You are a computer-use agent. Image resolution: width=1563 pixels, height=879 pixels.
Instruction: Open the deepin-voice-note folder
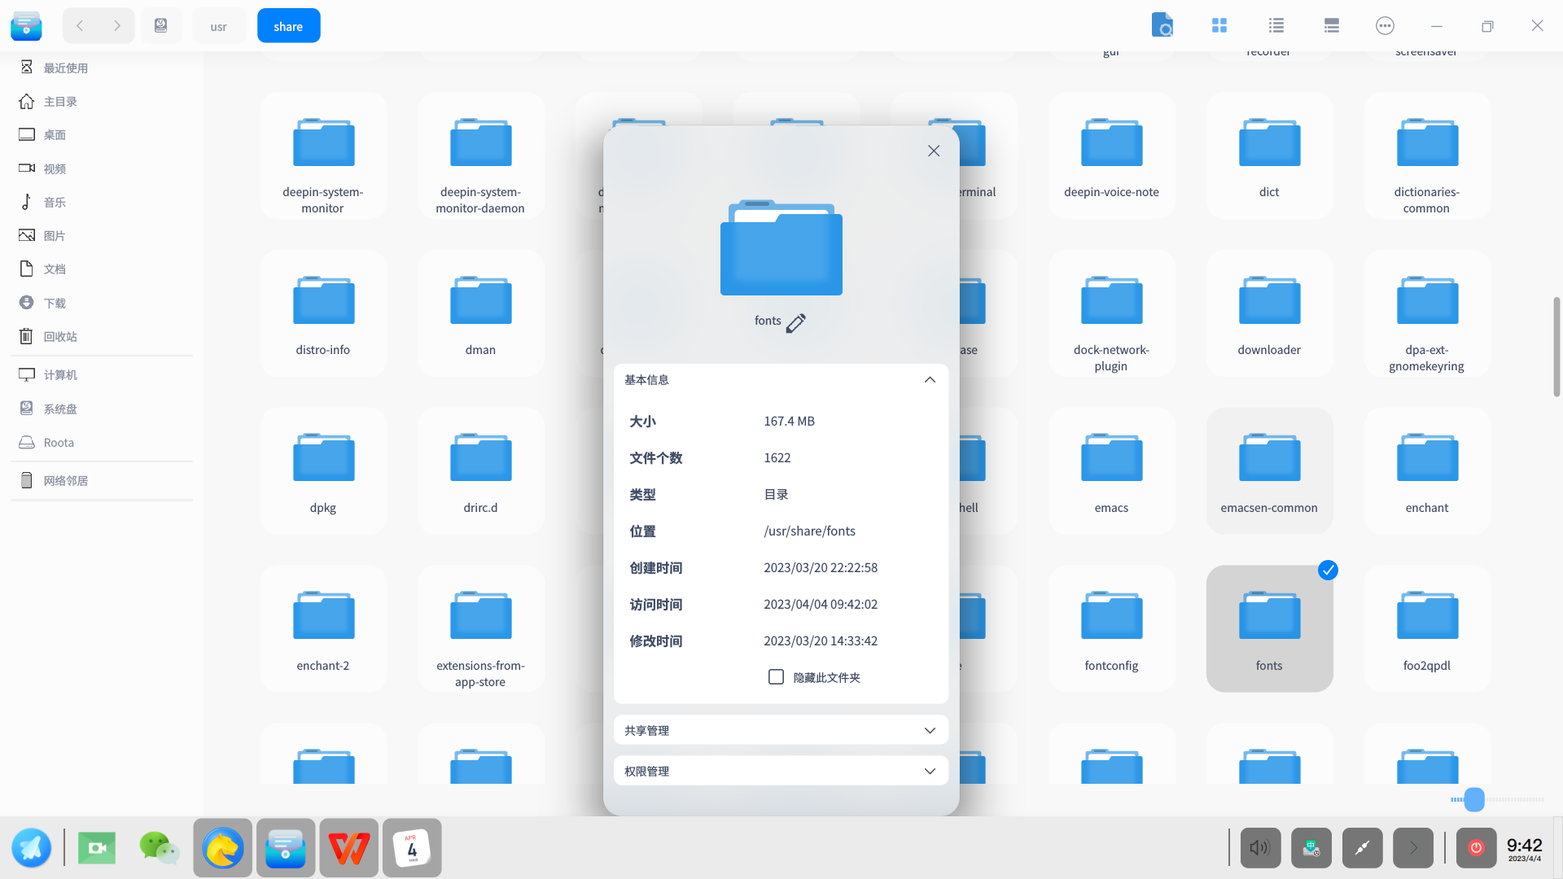coord(1110,155)
